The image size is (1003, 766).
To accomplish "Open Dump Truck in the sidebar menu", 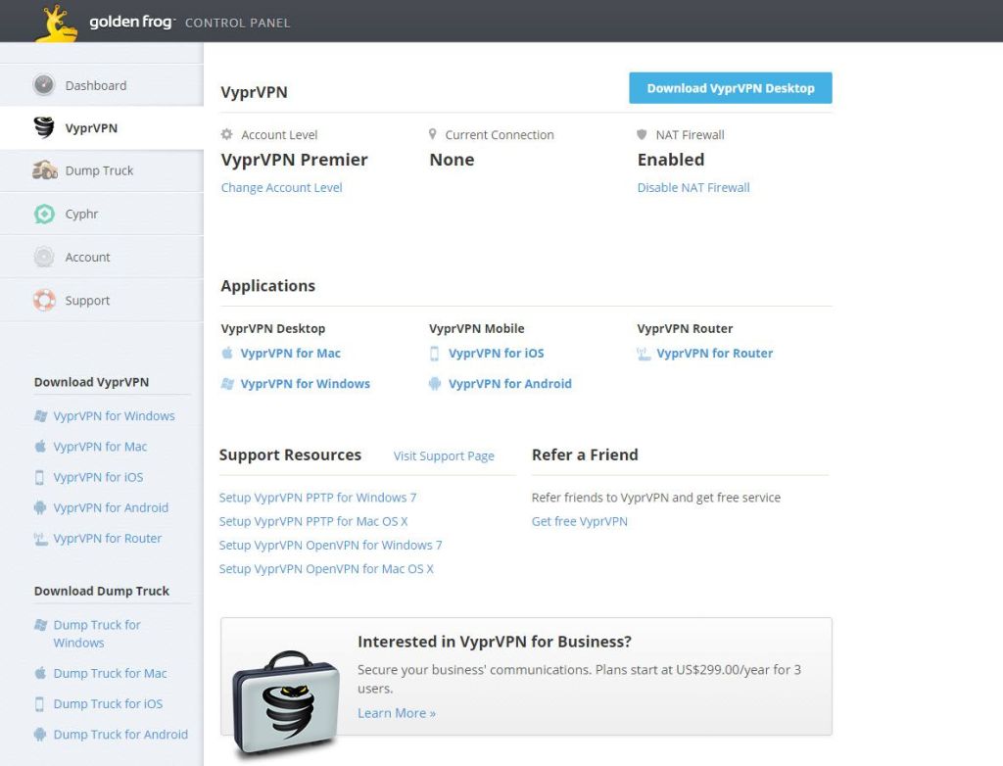I will (102, 170).
